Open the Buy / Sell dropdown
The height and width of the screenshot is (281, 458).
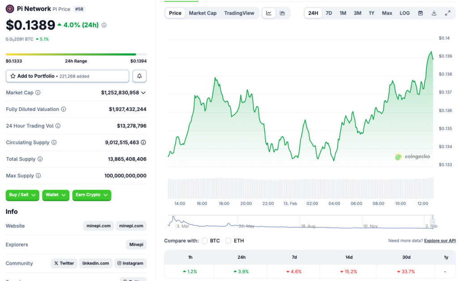[22, 195]
